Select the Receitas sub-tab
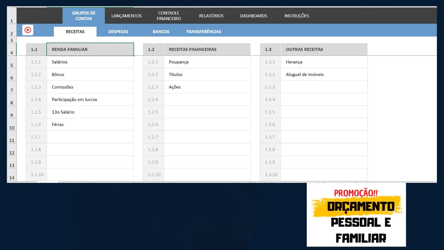Screen dimensions: 444x250 tap(75, 32)
